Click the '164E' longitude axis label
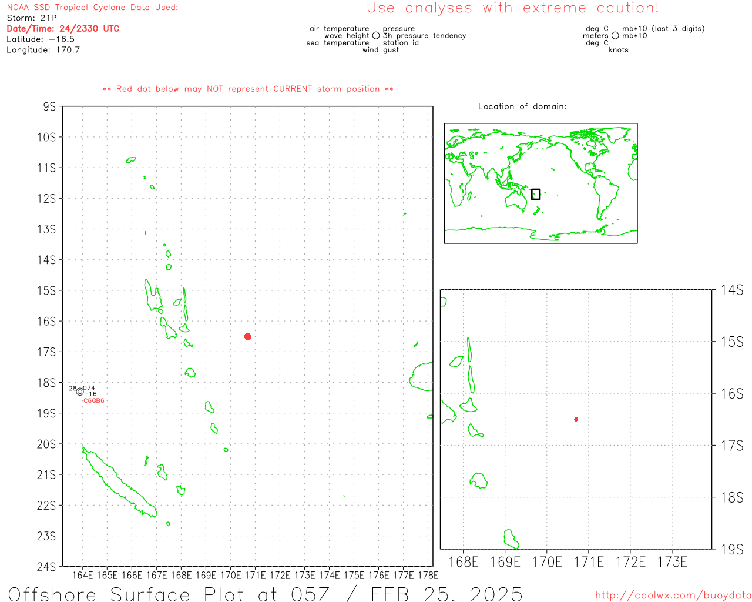Viewport: 752px width, 602px height. tap(82, 575)
